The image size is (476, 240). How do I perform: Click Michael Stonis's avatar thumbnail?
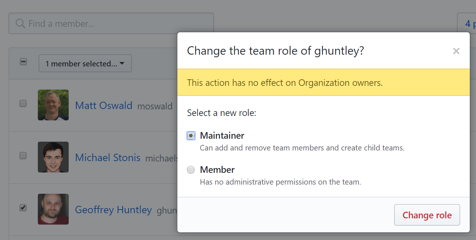pyautogui.click(x=53, y=157)
